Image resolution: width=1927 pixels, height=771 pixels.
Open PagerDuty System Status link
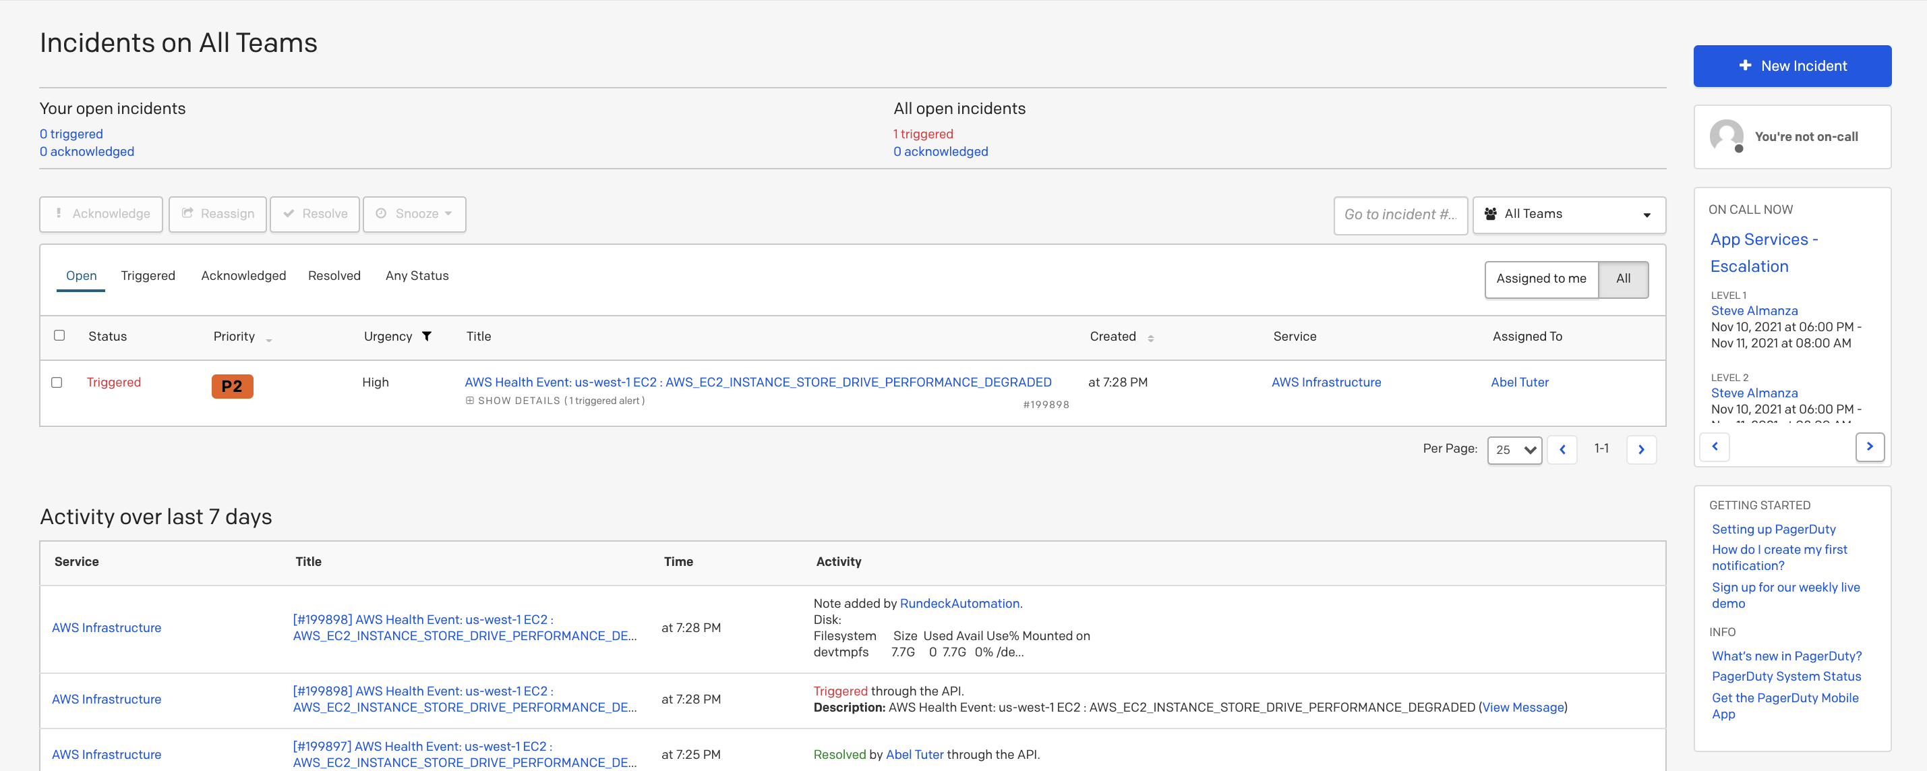[1786, 677]
